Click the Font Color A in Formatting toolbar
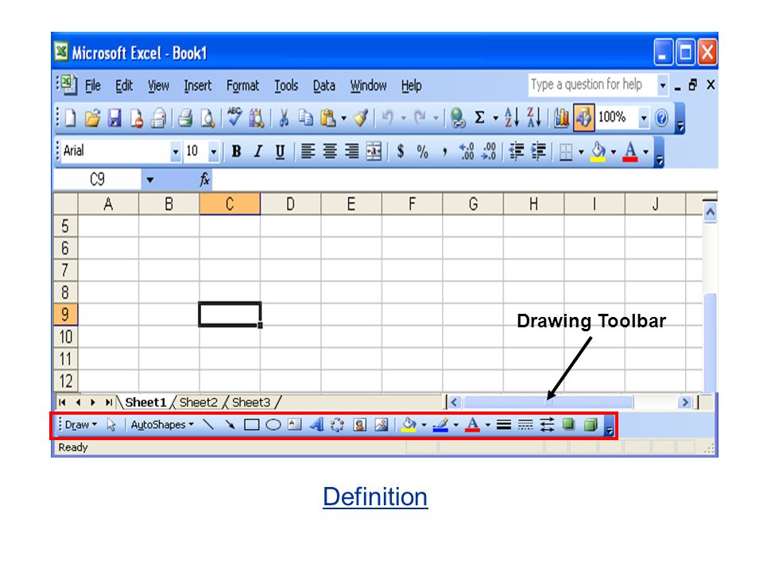Viewport: 763px width, 572px height. click(x=630, y=151)
